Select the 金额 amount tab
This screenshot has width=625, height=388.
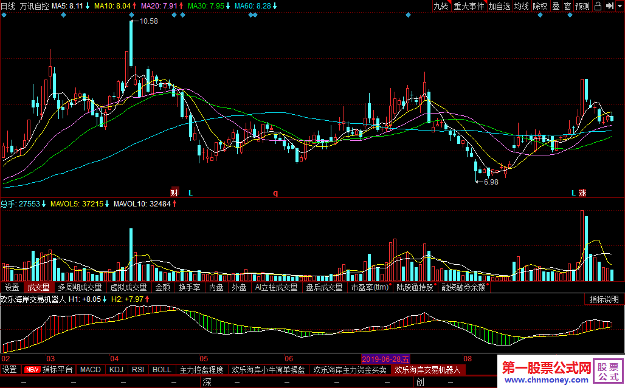[162, 287]
